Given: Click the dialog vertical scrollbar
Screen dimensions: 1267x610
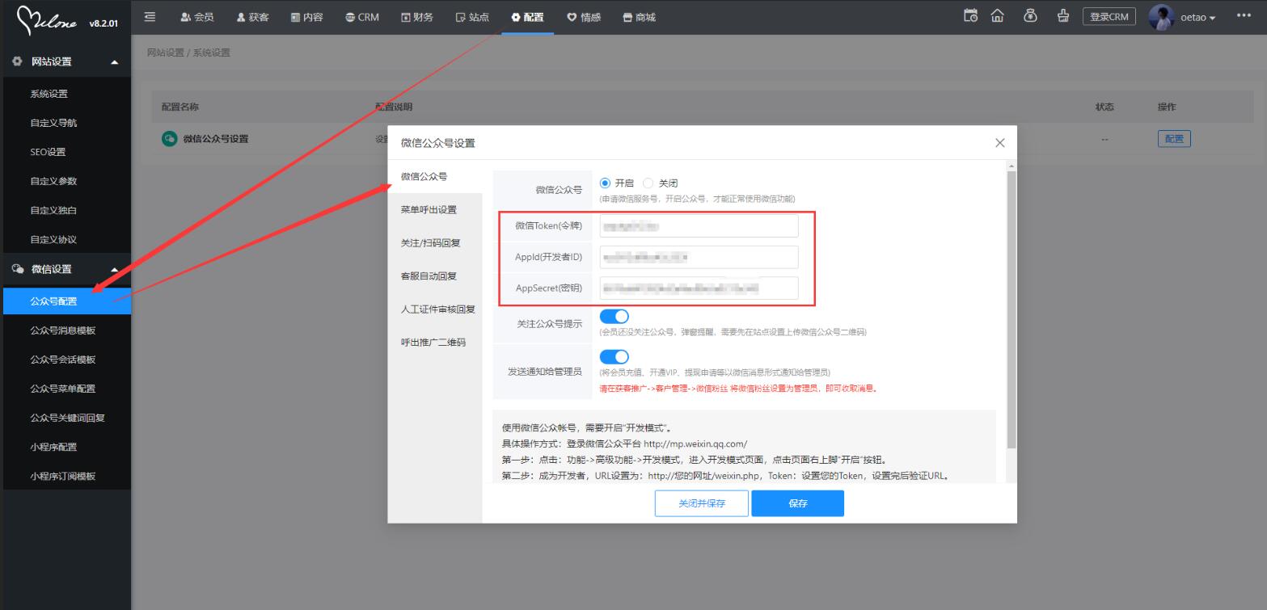Looking at the screenshot, I should pos(1011,309).
